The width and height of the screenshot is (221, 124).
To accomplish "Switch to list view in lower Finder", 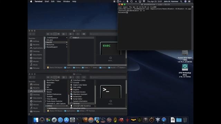I will (x=51, y=77).
